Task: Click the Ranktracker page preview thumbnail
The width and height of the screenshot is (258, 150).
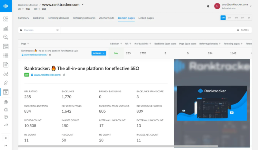Action: tap(212, 103)
